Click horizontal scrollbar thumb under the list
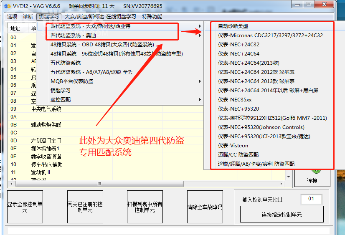This screenshot has width=345, height=235. [x=99, y=184]
